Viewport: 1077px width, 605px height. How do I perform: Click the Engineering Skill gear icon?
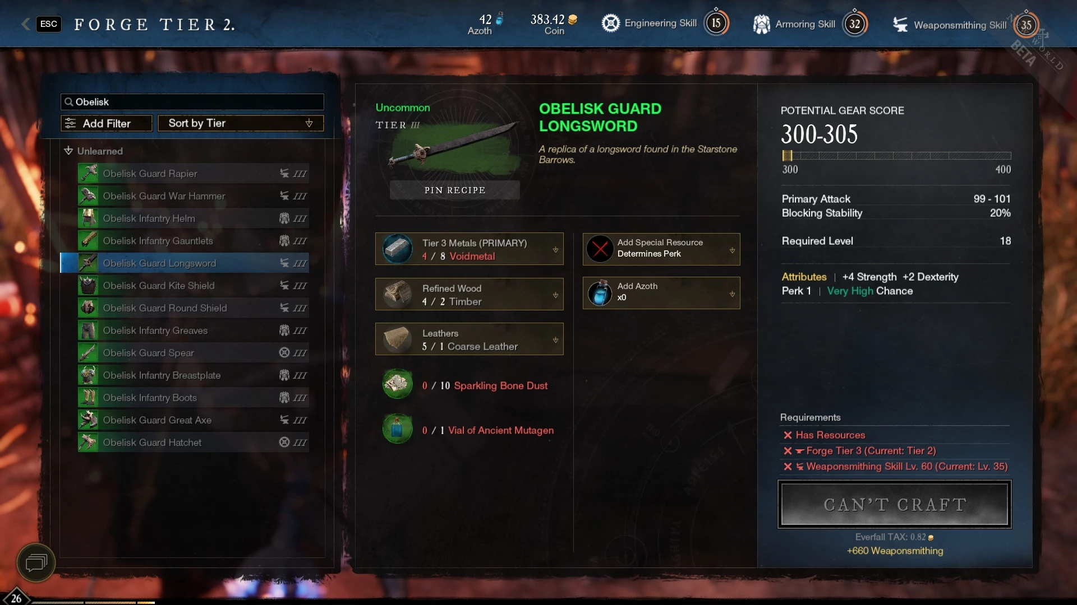coord(610,24)
